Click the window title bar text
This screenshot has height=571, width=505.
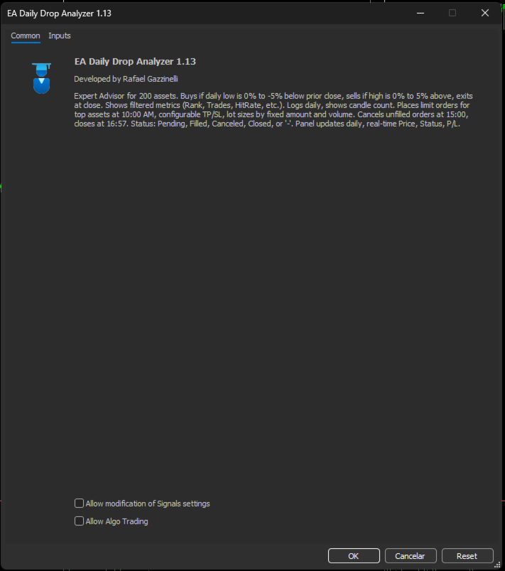[59, 13]
